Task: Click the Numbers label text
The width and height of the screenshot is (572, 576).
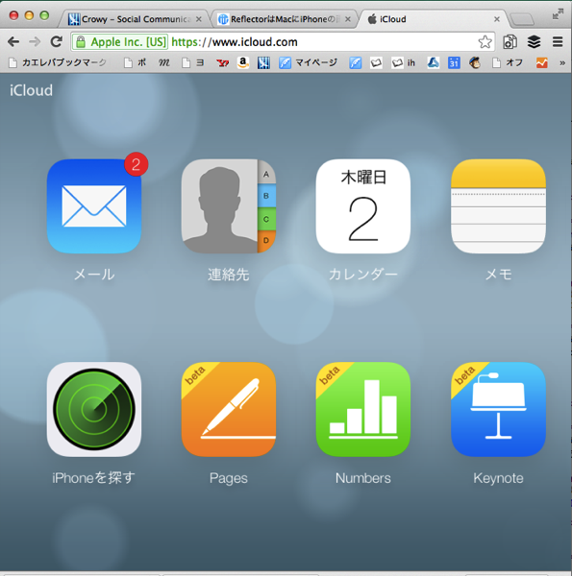Action: click(x=363, y=478)
